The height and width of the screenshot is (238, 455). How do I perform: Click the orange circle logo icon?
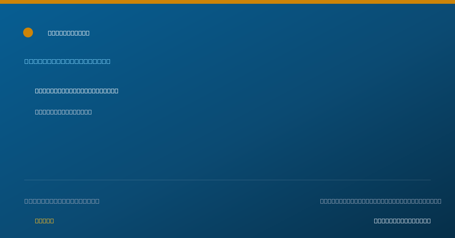(28, 32)
